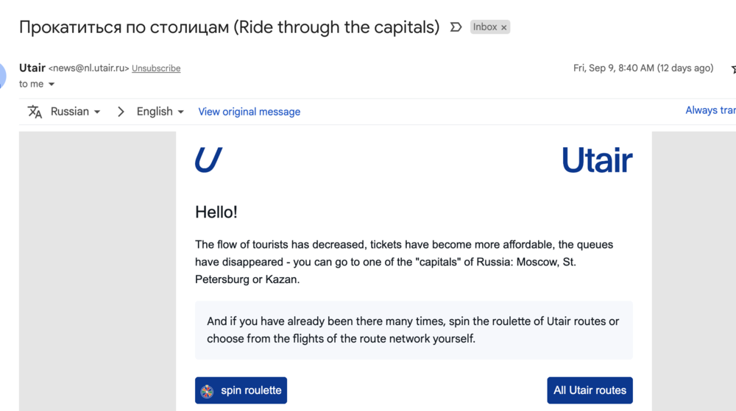This screenshot has width=736, height=411.
Task: Click the Always translate option
Action: [x=710, y=110]
